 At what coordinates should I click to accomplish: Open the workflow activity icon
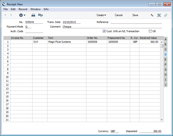152,15
